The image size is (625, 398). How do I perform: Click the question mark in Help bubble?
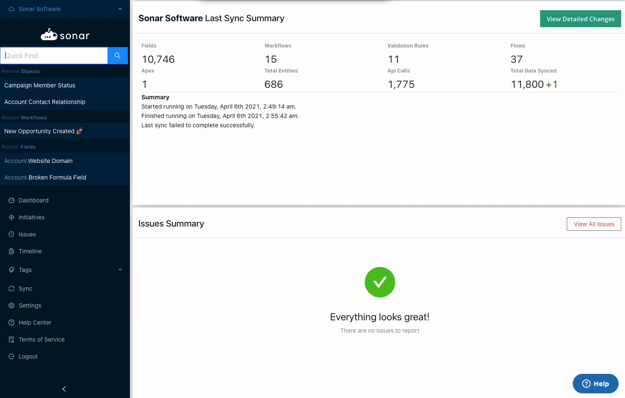(586, 384)
